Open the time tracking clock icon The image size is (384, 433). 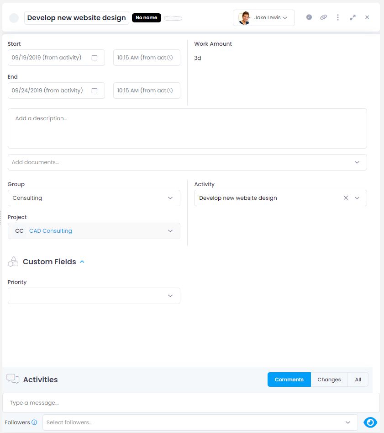click(x=309, y=17)
